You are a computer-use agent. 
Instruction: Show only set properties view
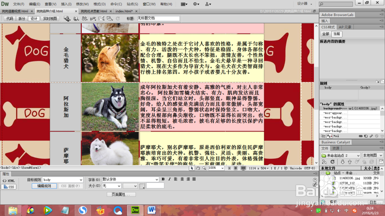[336, 136]
